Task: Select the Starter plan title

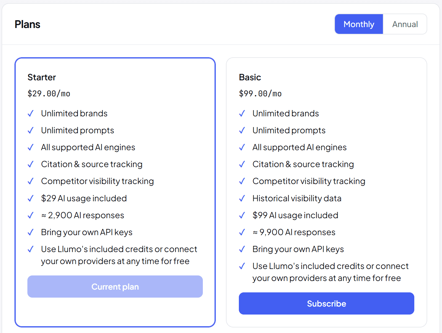Action: [42, 77]
